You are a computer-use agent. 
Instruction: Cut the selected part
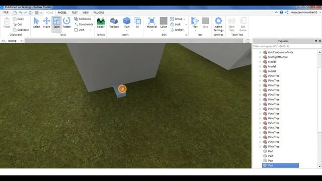17,24
